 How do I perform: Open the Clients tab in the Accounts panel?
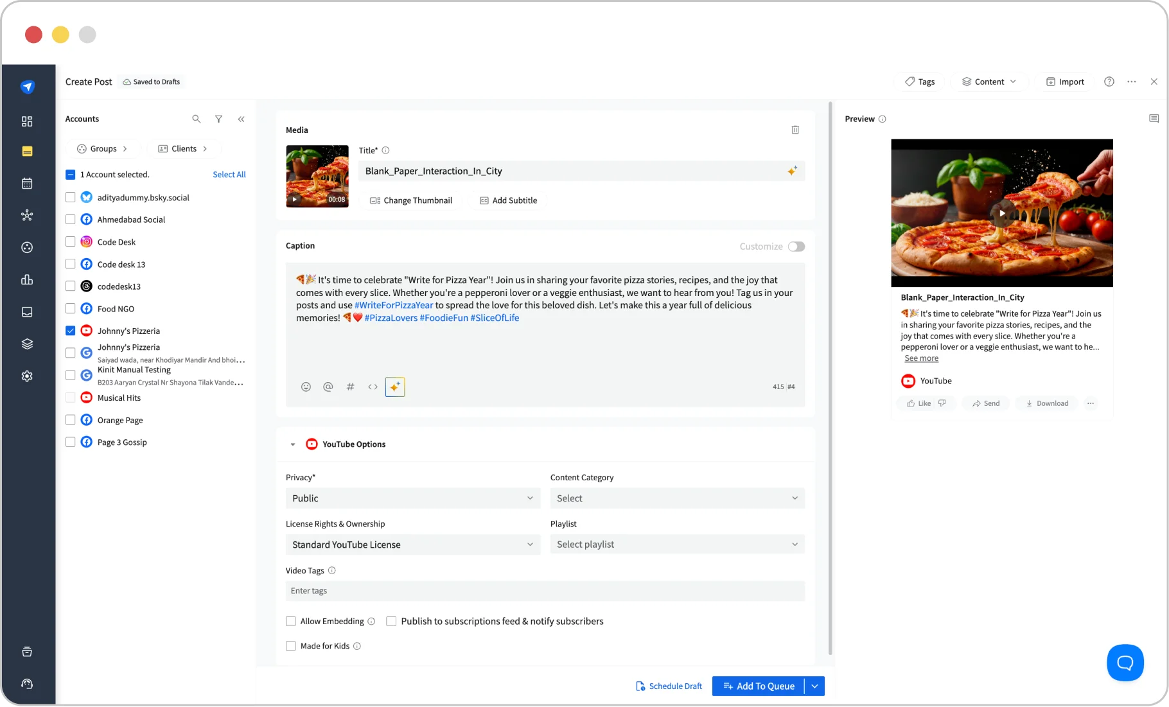pos(184,148)
